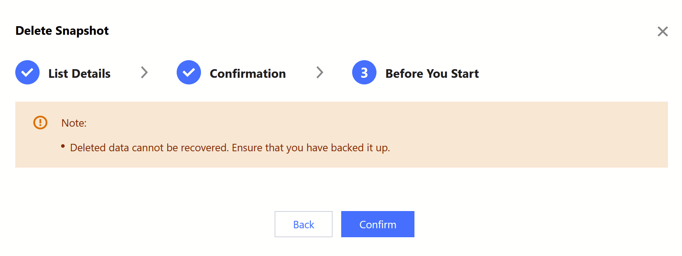This screenshot has width=682, height=256.
Task: Close the Delete Snapshot dialog
Action: pos(662,31)
